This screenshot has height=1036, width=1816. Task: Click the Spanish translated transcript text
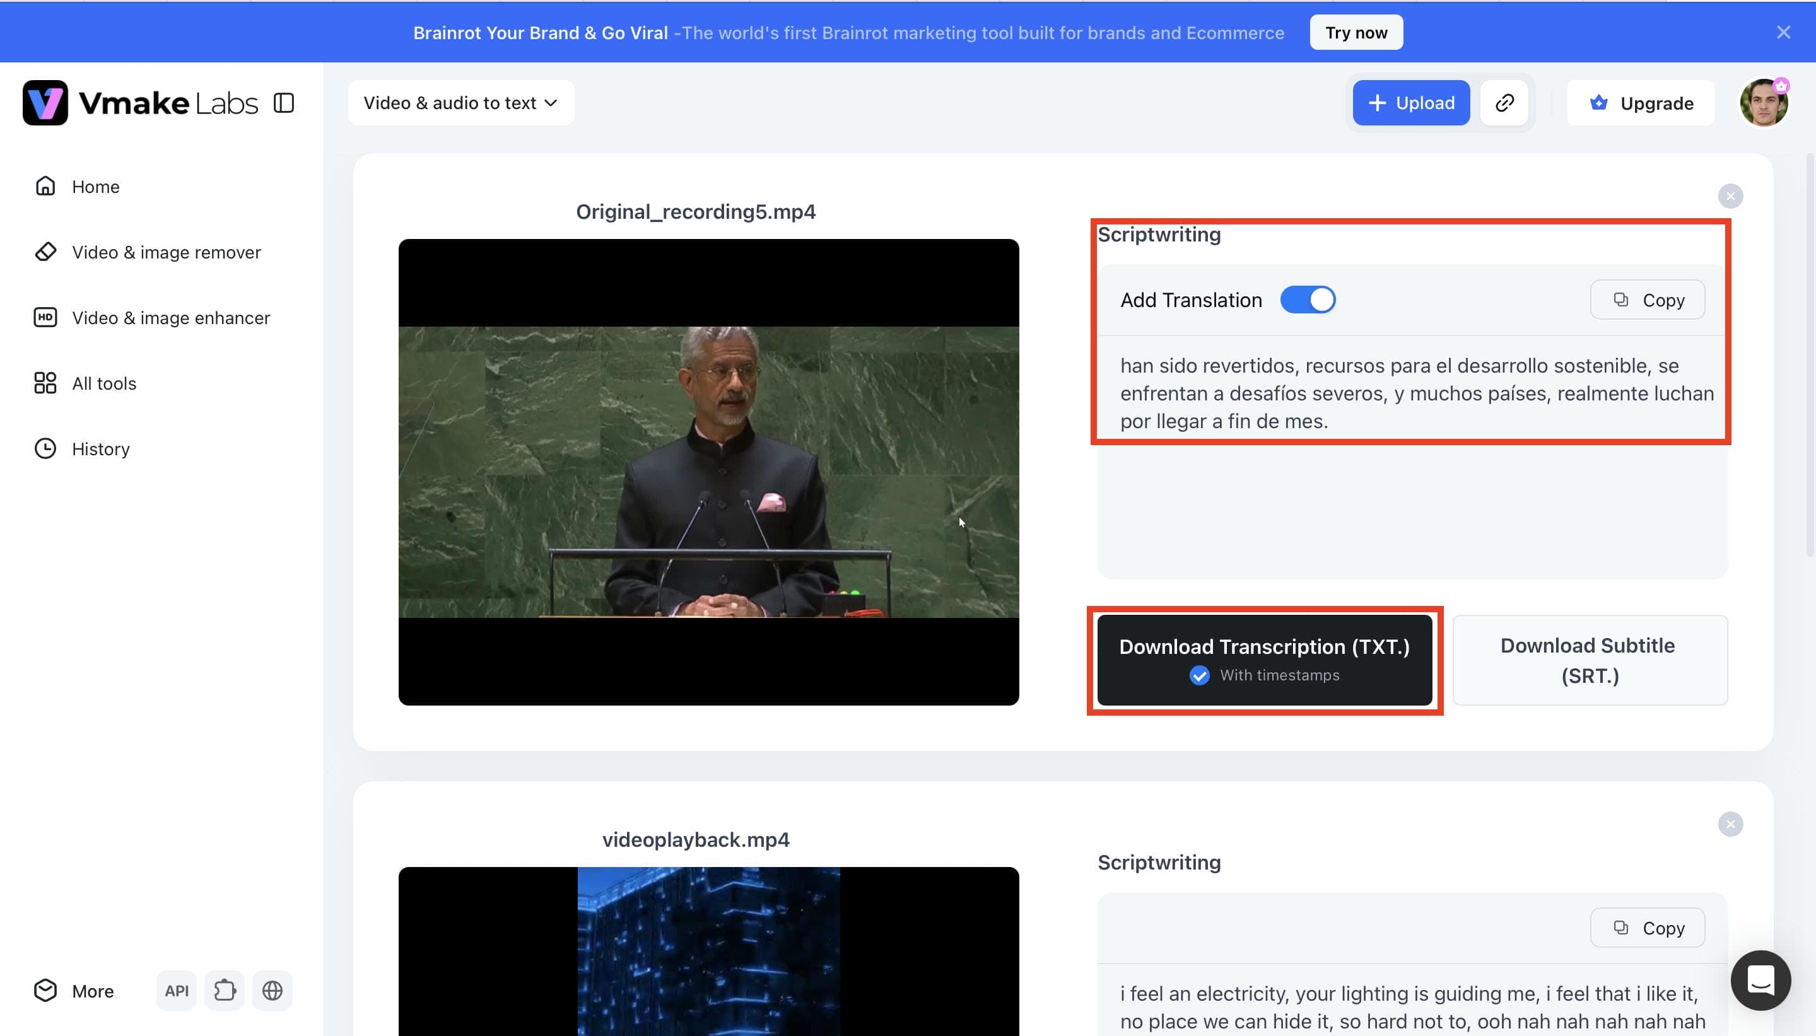click(x=1416, y=393)
